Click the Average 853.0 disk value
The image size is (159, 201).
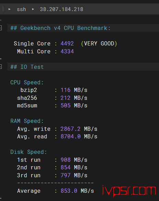click(69, 191)
